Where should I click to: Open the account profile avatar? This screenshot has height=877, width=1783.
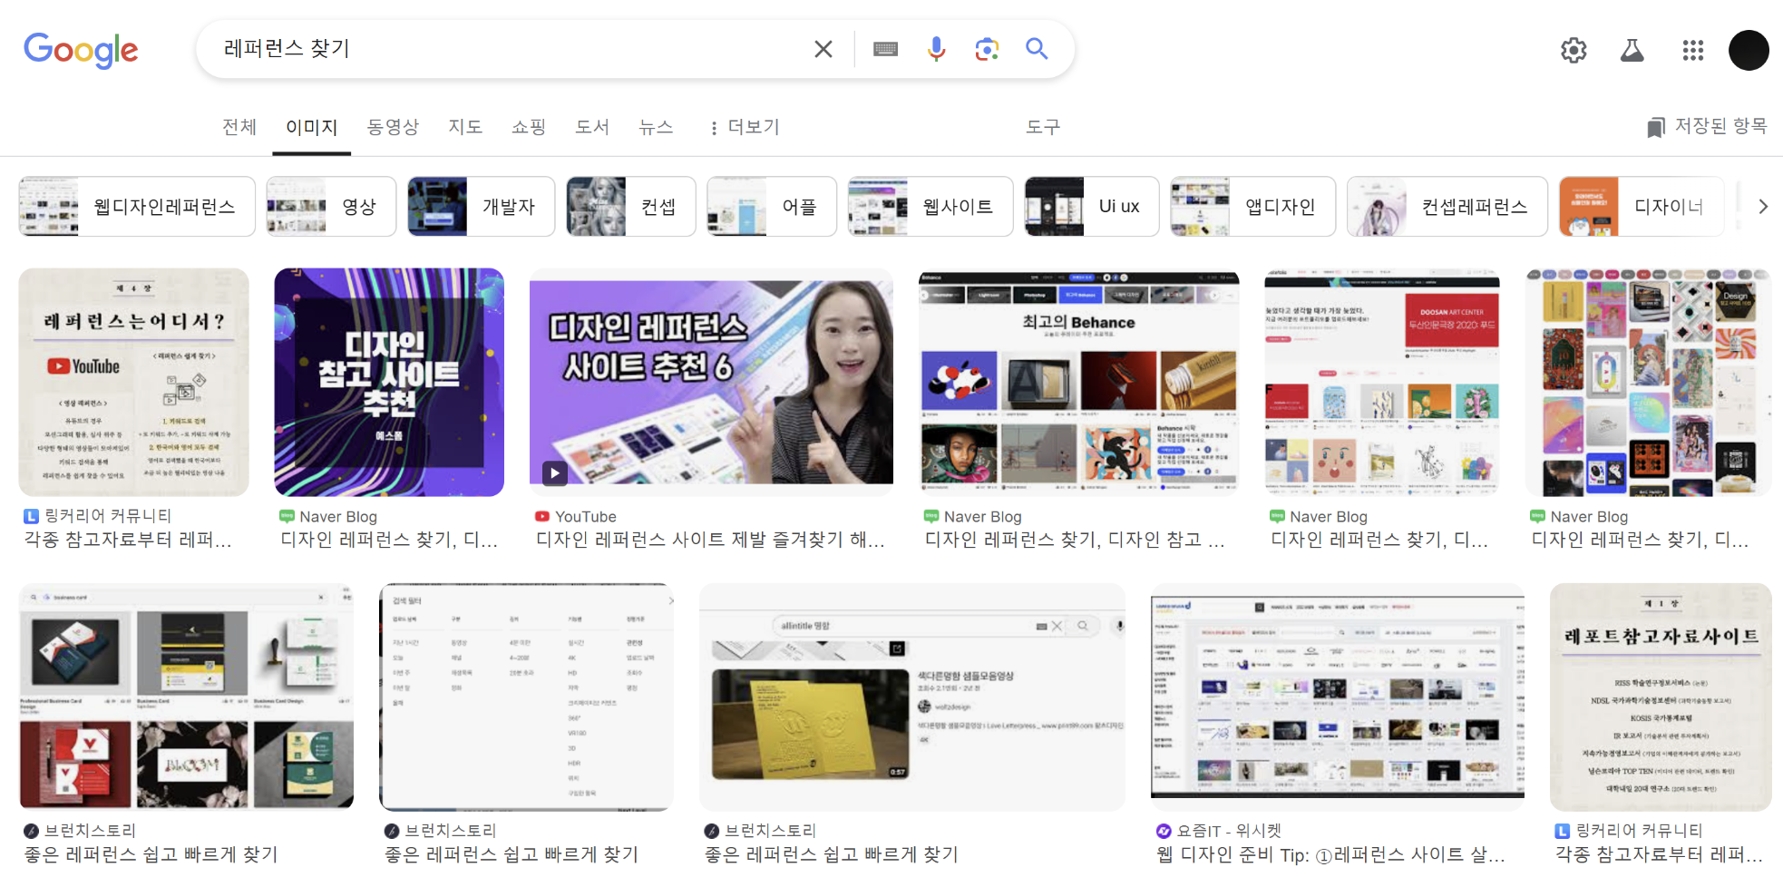point(1749,50)
